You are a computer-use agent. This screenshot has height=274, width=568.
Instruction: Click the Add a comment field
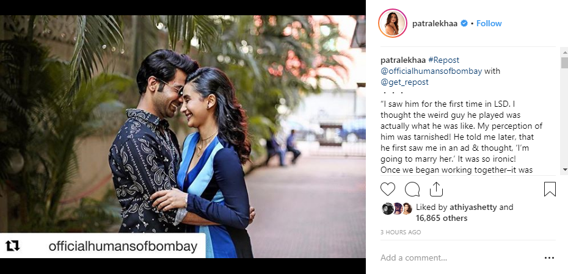click(x=458, y=258)
